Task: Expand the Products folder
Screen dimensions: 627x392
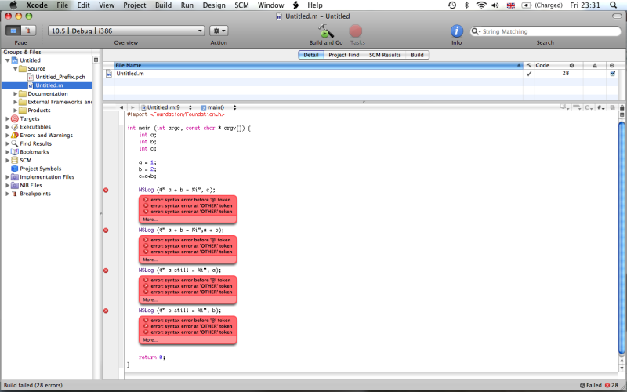Action: tap(15, 111)
